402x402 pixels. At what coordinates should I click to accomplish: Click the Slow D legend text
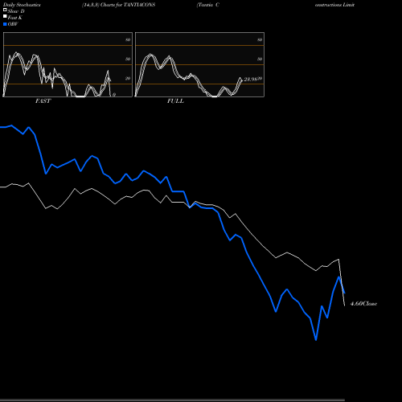(x=16, y=11)
